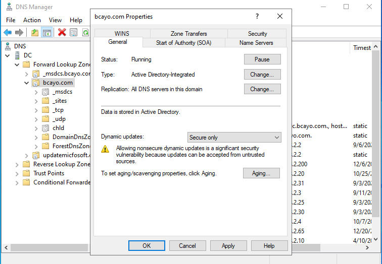Click the Forward arrow toolbar icon
The height and width of the screenshot is (264, 382).
click(19, 33)
